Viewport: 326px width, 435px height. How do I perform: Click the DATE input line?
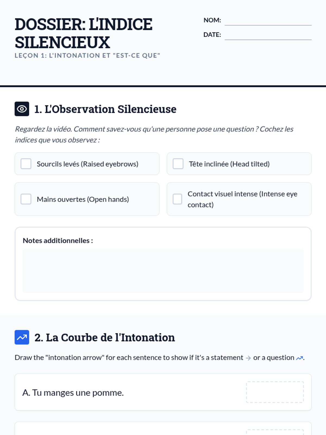pos(268,35)
